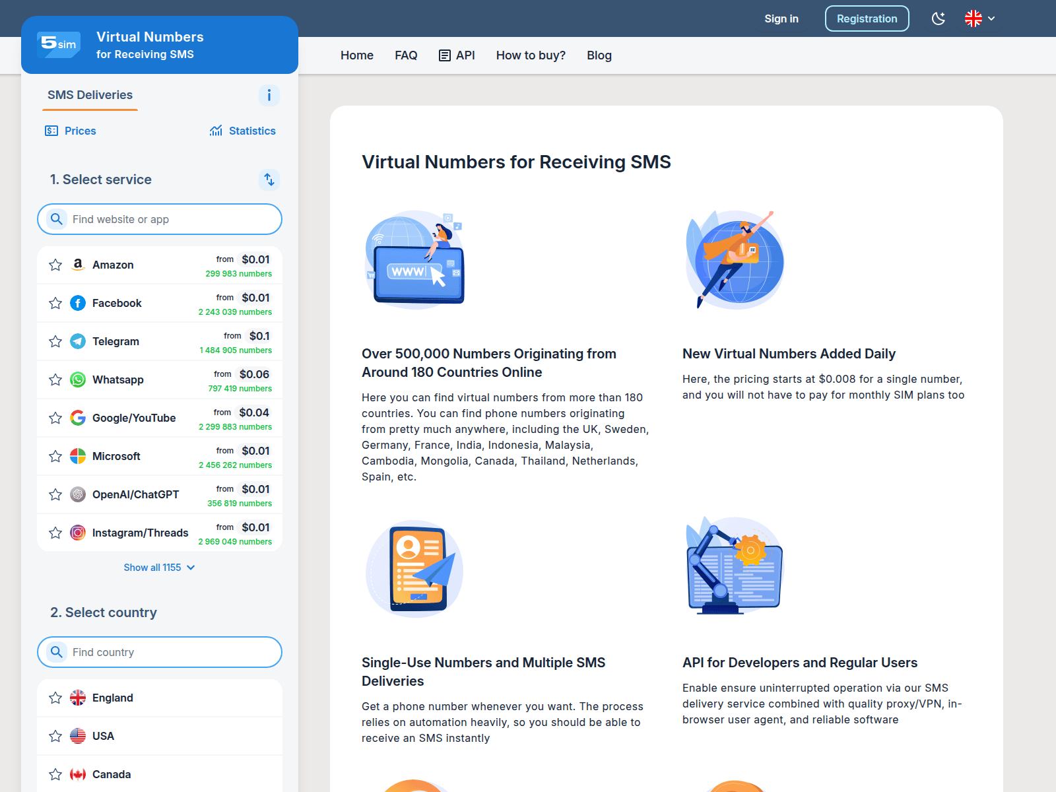Click the search icon in service field
Image resolution: width=1056 pixels, height=792 pixels.
57,219
